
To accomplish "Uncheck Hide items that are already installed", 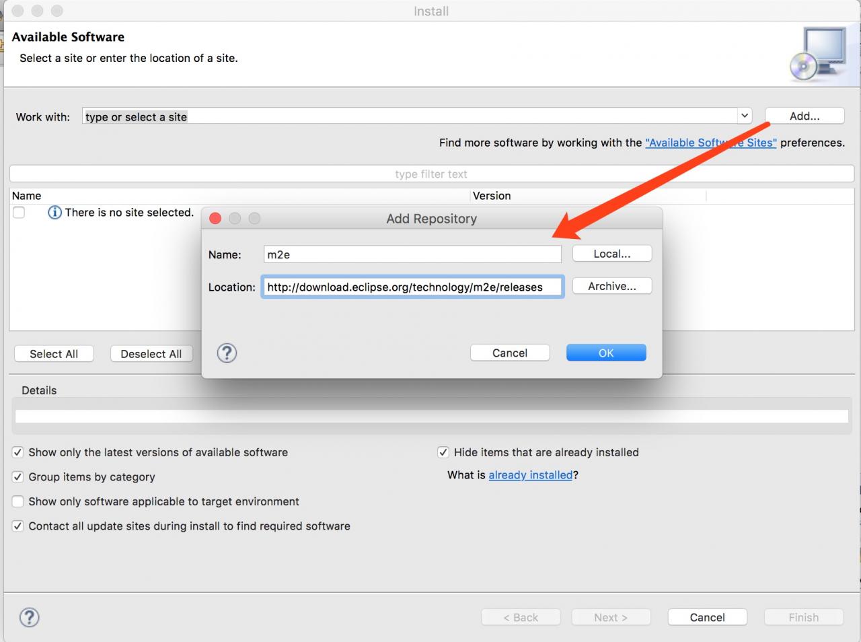I will tap(443, 452).
